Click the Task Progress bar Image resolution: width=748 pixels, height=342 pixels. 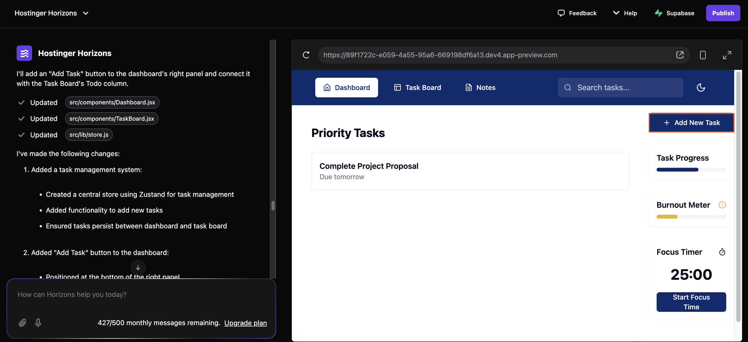pyautogui.click(x=691, y=170)
